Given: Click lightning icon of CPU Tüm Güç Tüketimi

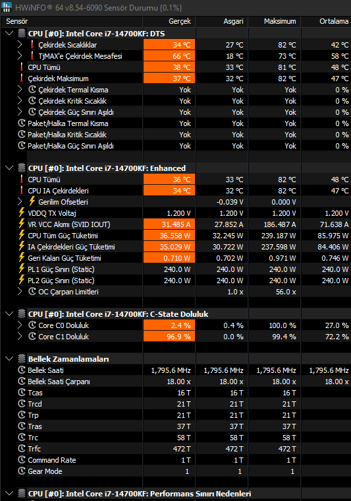Looking at the screenshot, I should pyautogui.click(x=21, y=235).
